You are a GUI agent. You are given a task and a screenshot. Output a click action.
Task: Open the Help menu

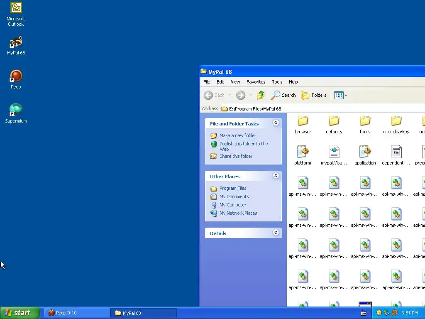(293, 82)
